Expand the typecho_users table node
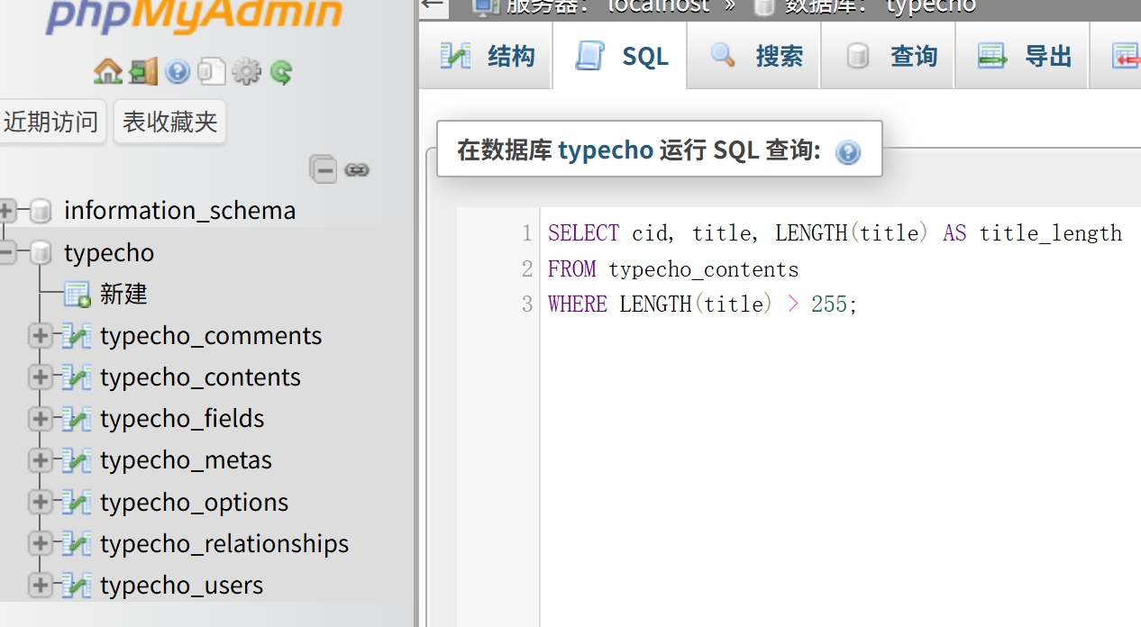The width and height of the screenshot is (1141, 627). point(40,586)
